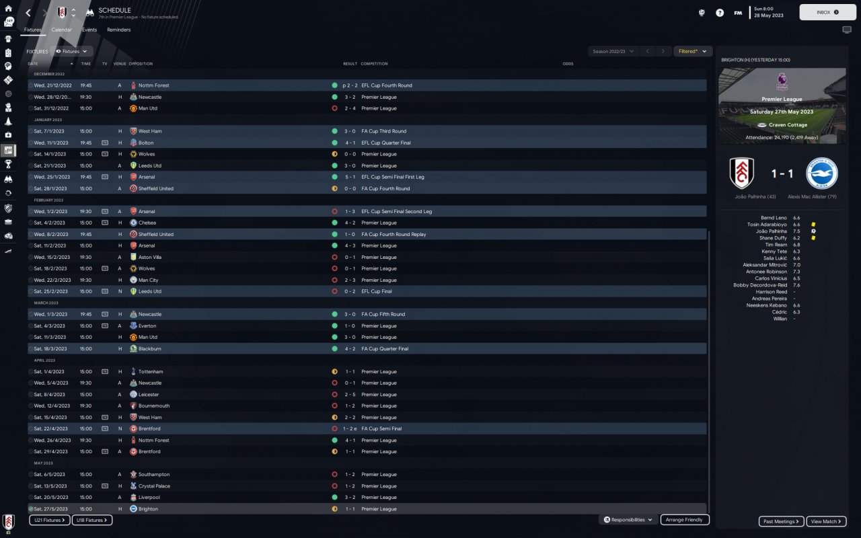Viewport: 861px width, 538px height.
Task: Switch to the Reminders tab
Action: coord(119,30)
